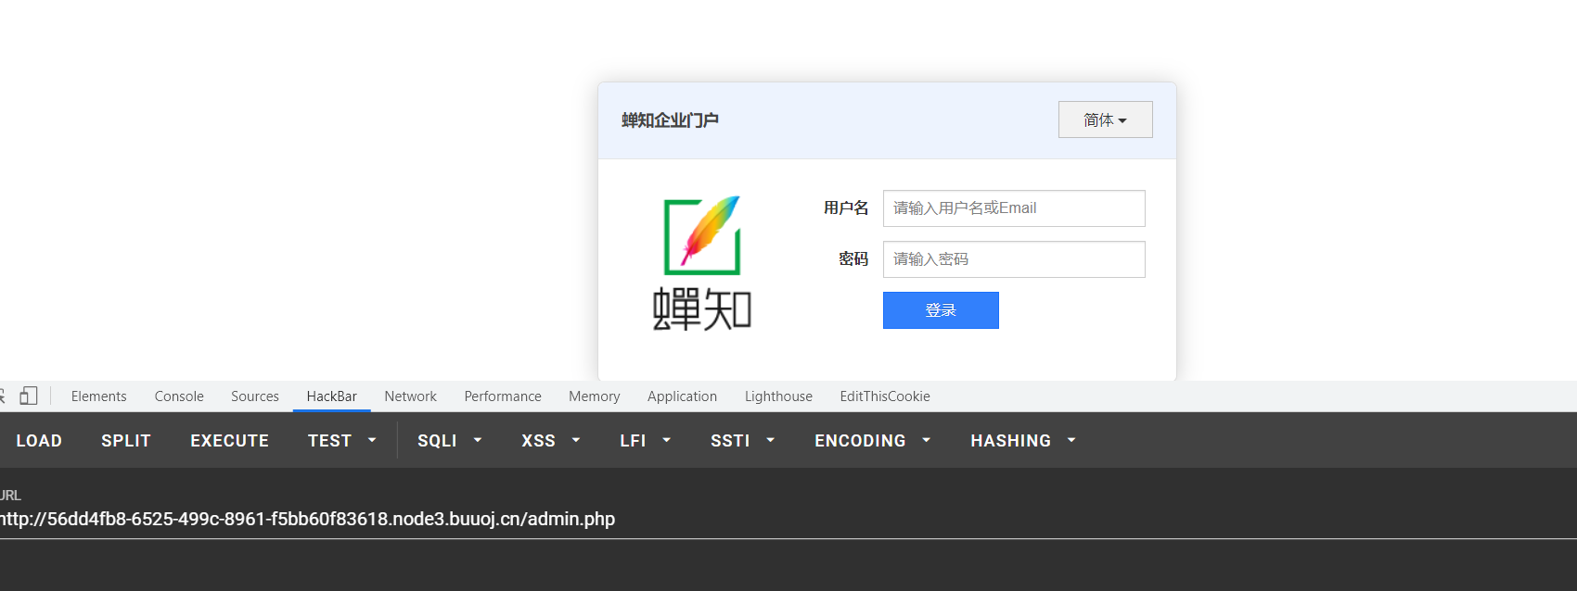The image size is (1577, 591).
Task: Click the LOAD button in HackBar
Action: click(x=39, y=441)
